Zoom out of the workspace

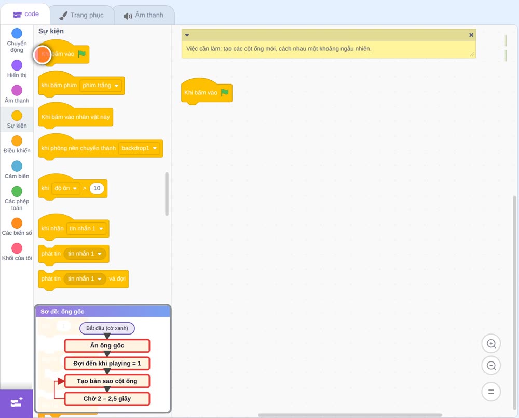pos(491,366)
